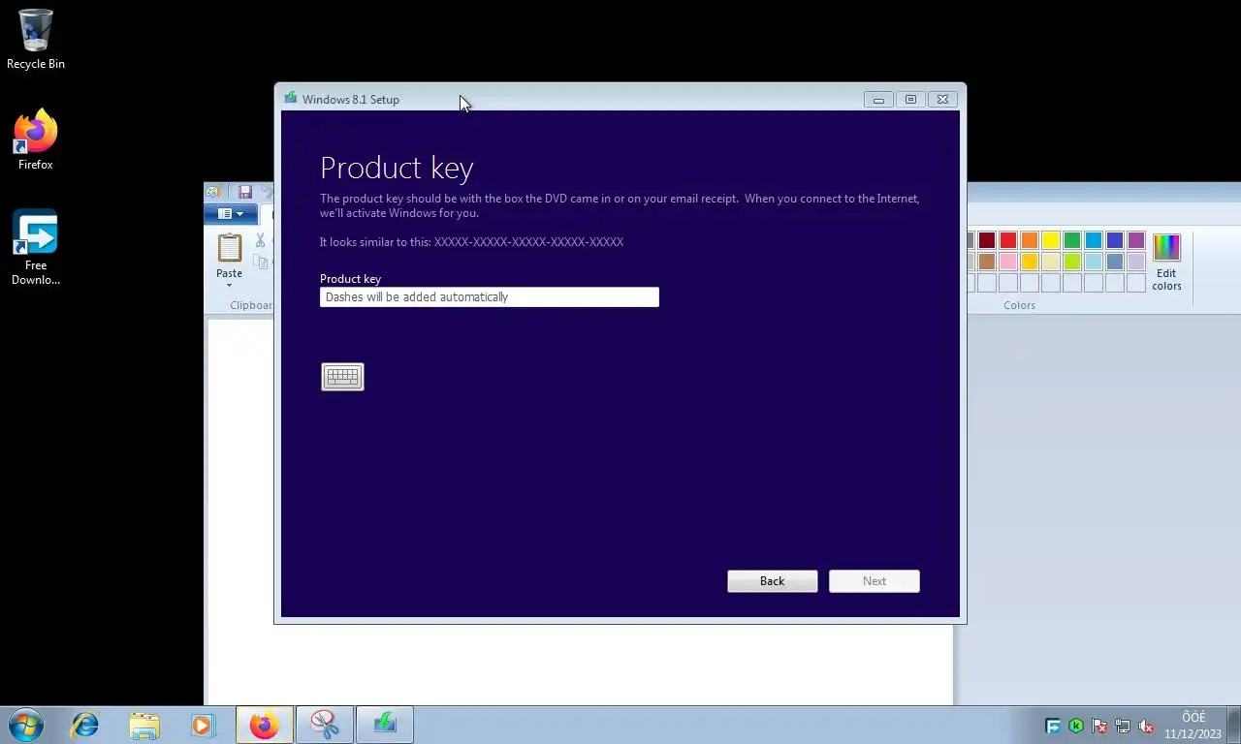
Task: Select the Firefox desktop shortcut
Action: click(x=36, y=140)
